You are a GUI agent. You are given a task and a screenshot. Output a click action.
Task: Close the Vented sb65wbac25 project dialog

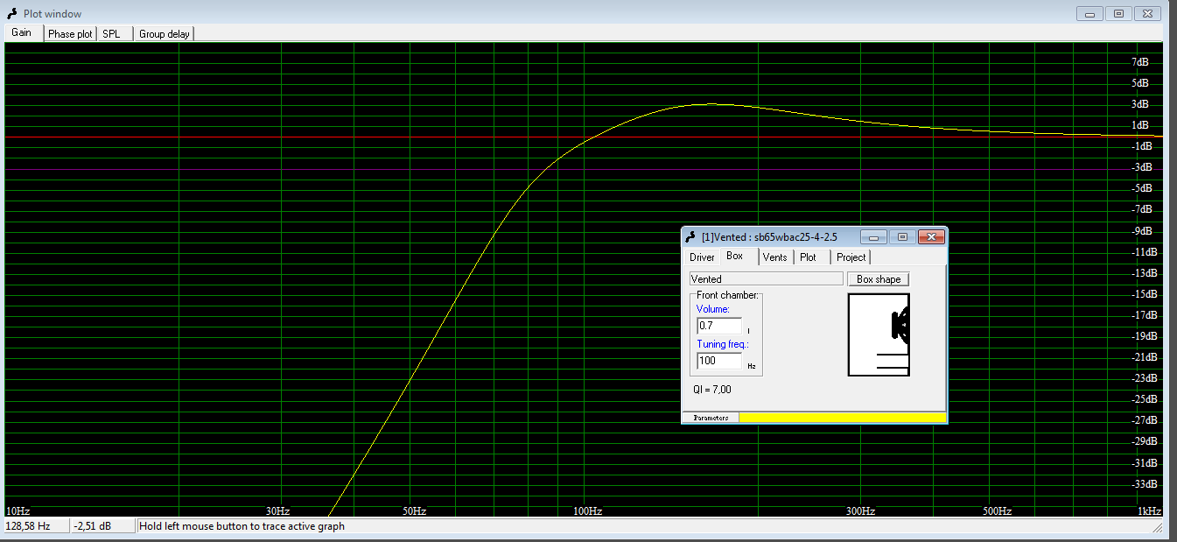coord(932,236)
